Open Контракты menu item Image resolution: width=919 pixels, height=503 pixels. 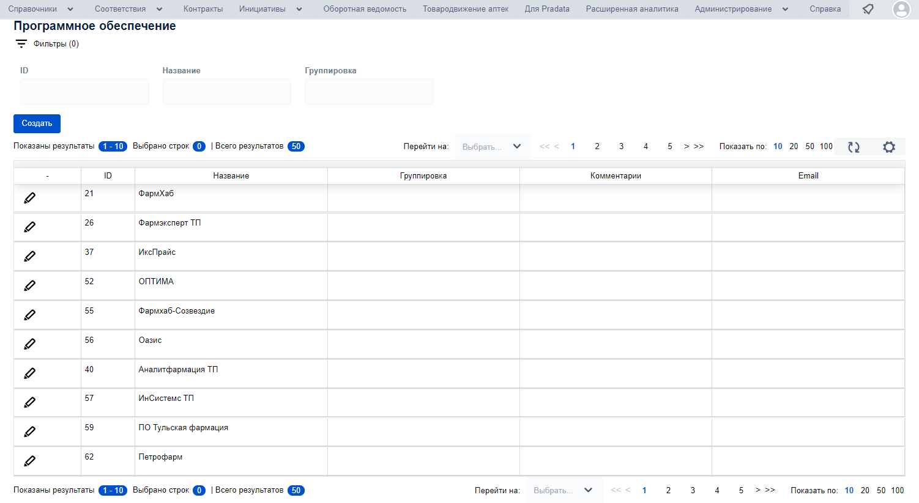(x=203, y=9)
